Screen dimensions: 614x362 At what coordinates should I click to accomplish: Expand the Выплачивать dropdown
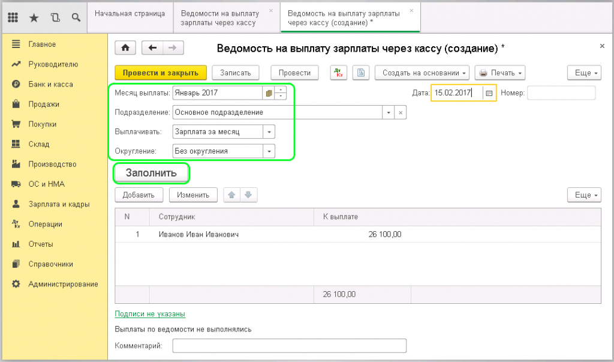[269, 132]
